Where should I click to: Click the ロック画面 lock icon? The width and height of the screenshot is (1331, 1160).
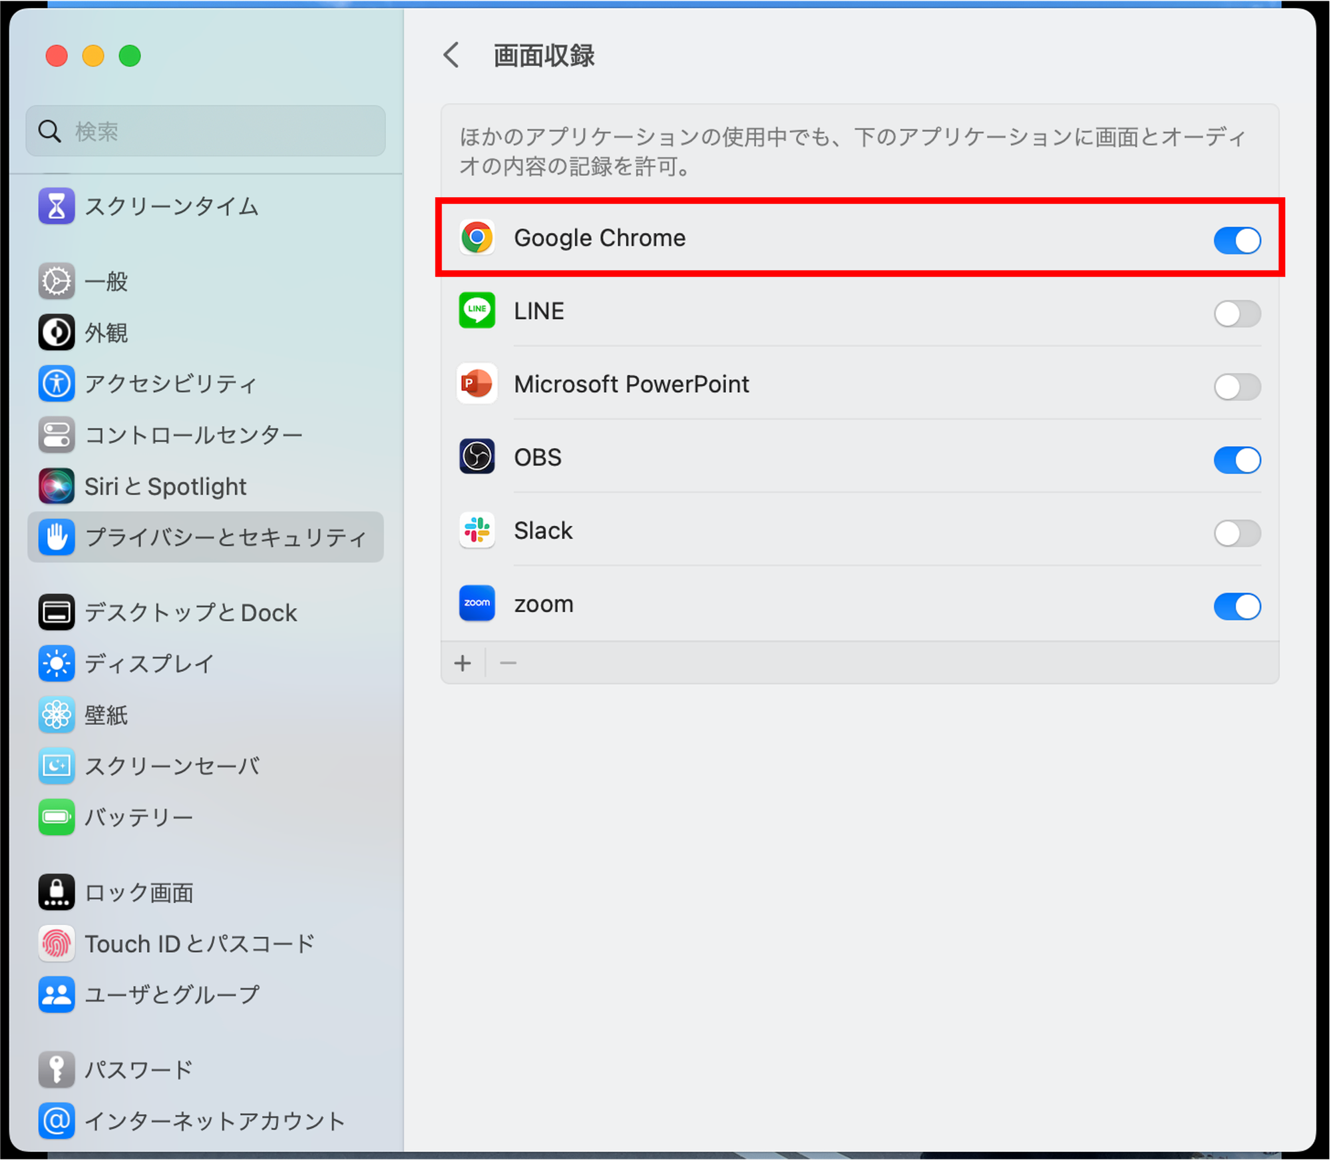click(x=57, y=892)
